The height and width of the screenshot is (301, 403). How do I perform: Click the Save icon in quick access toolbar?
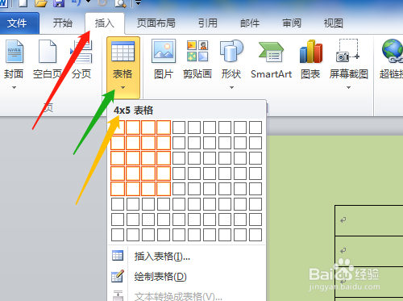coord(58,3)
